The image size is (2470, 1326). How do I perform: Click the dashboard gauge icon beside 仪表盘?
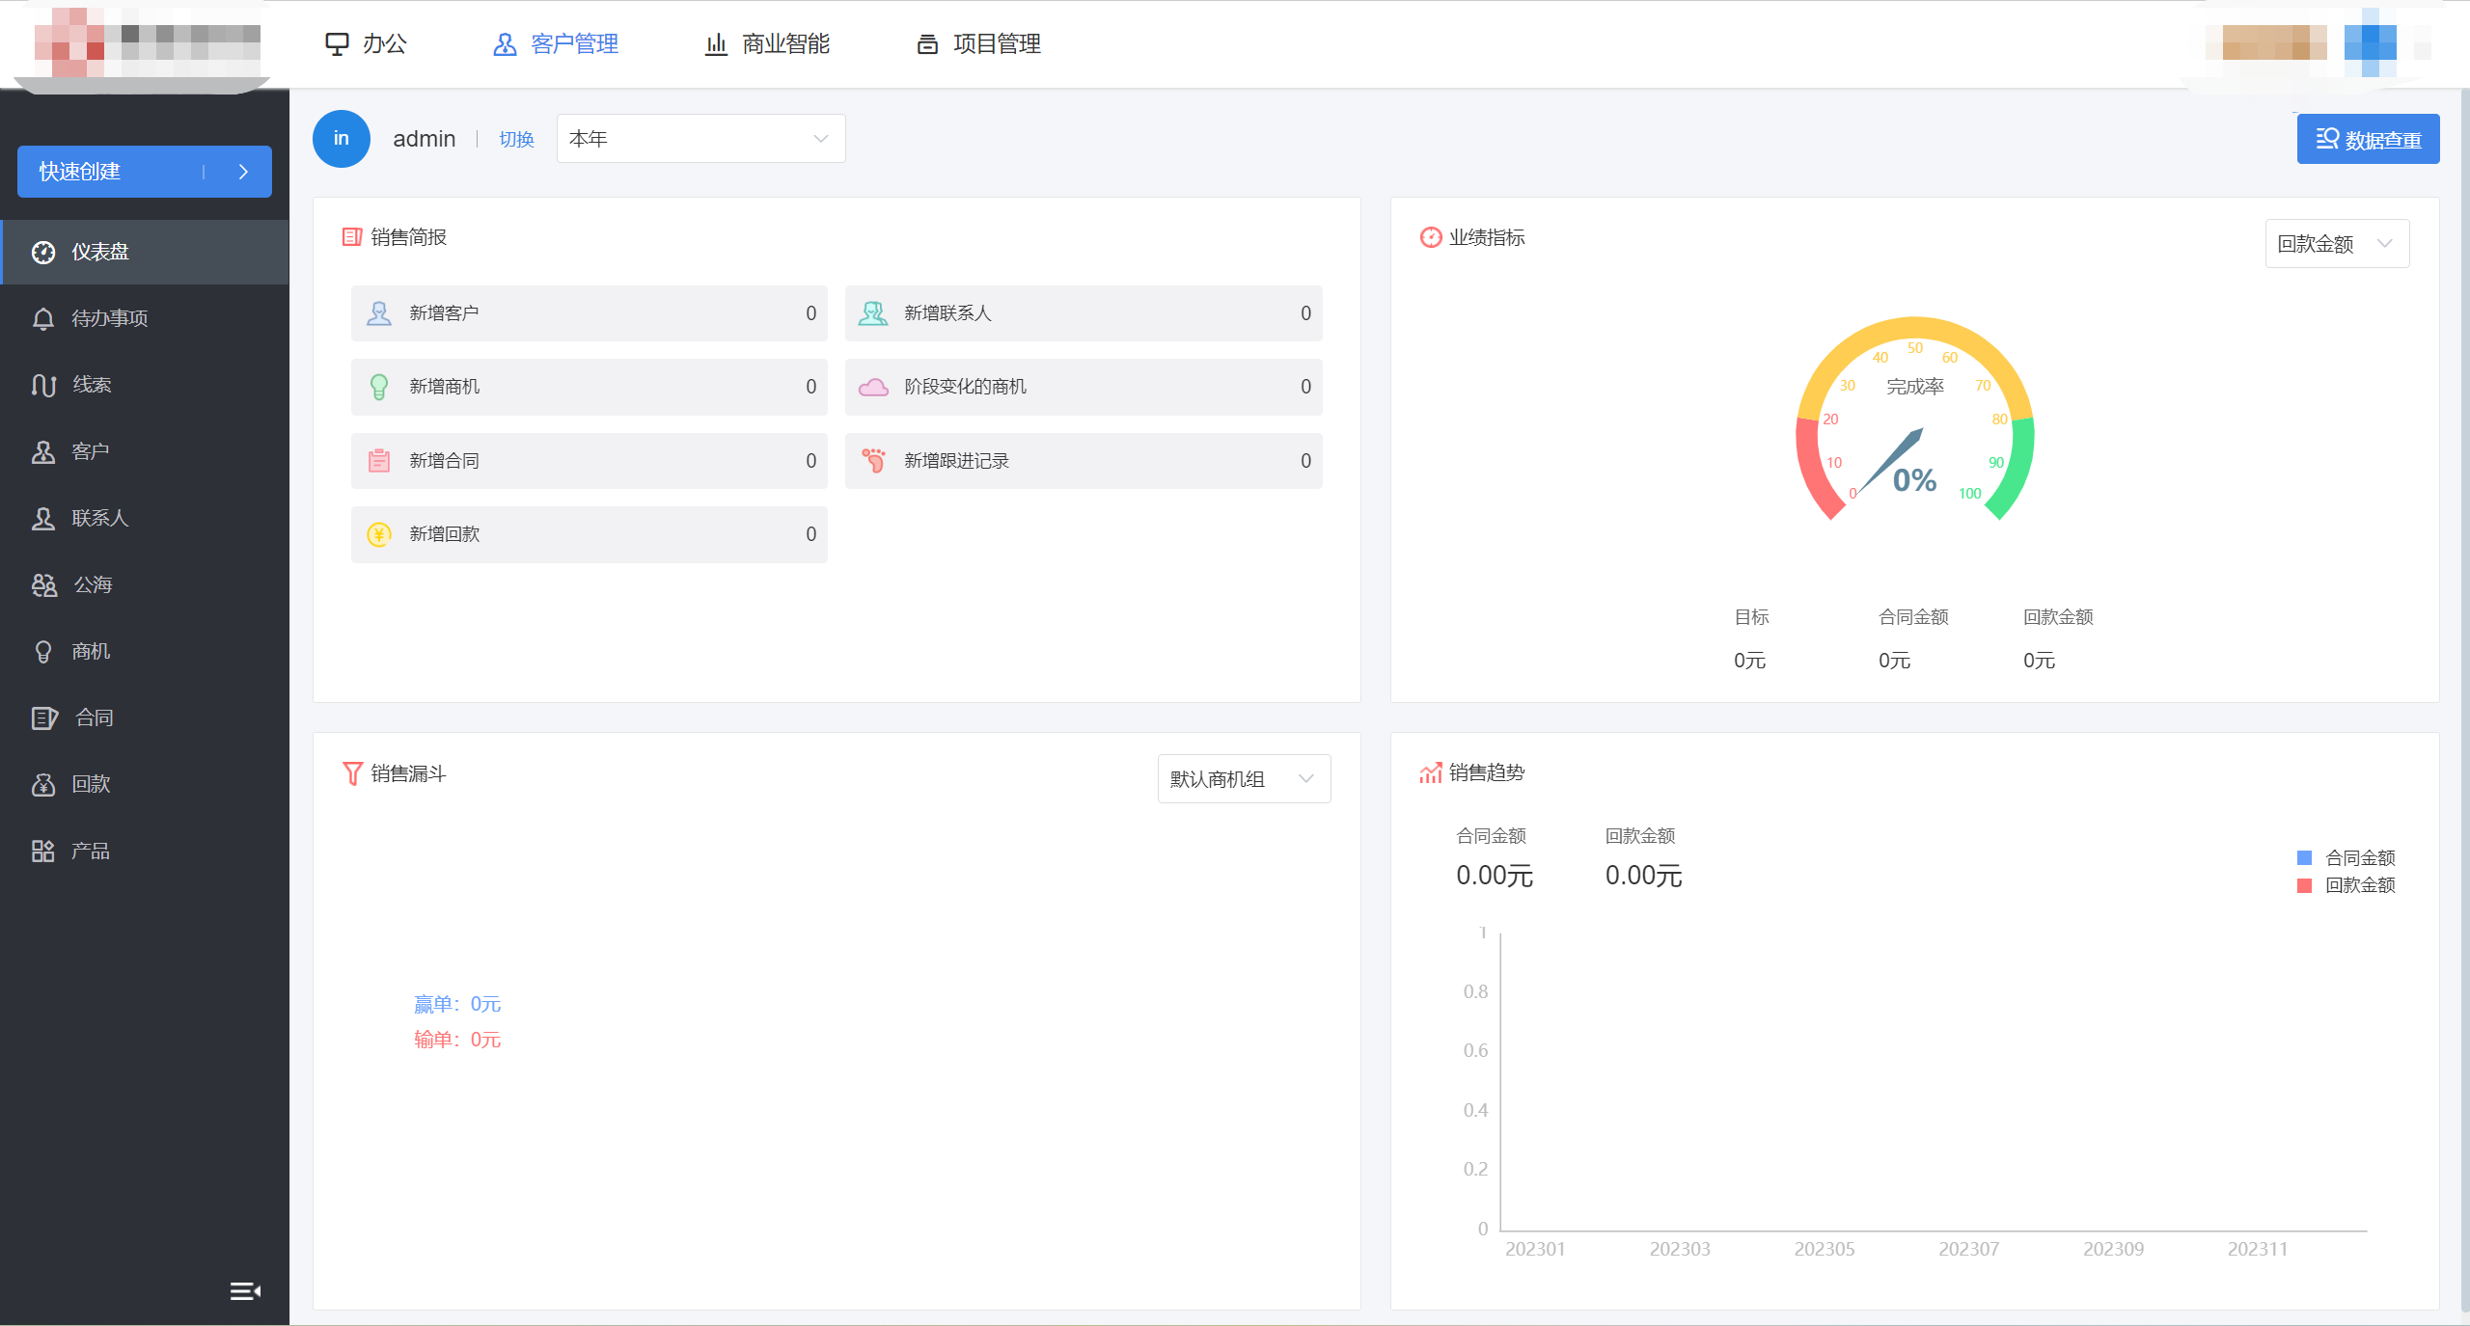[x=43, y=252]
